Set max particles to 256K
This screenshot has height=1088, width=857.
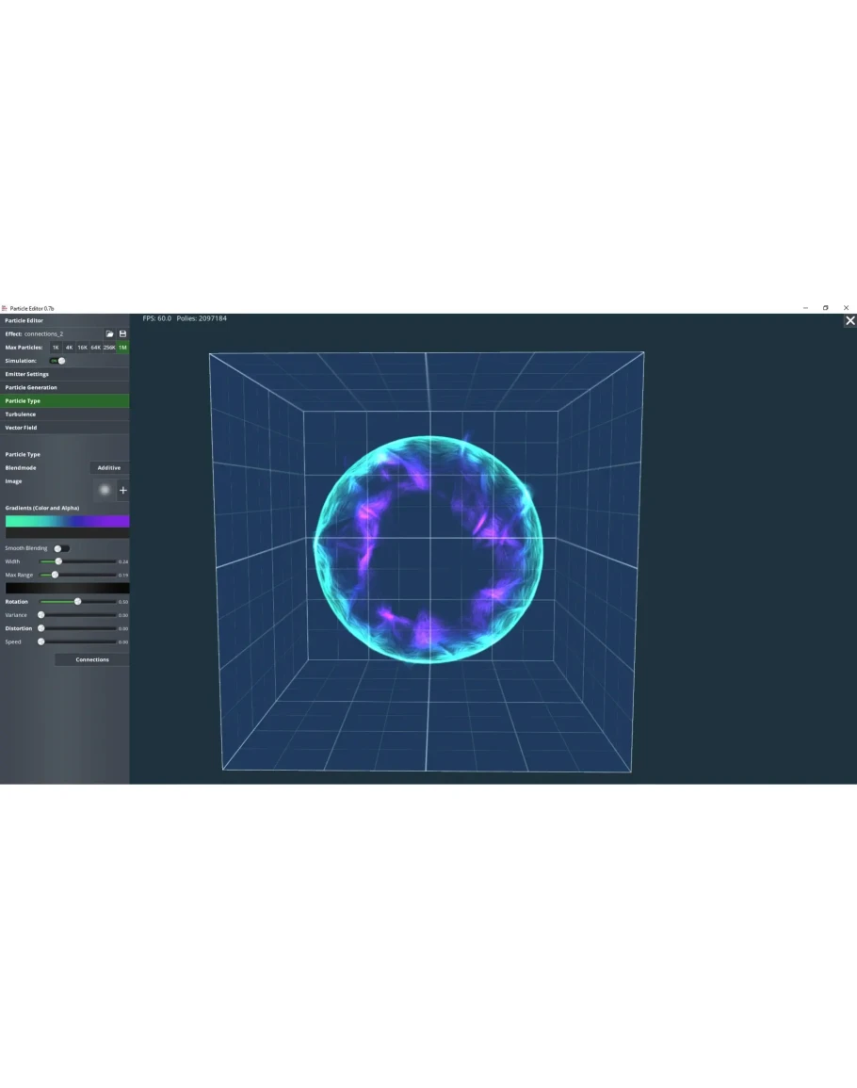tap(109, 348)
